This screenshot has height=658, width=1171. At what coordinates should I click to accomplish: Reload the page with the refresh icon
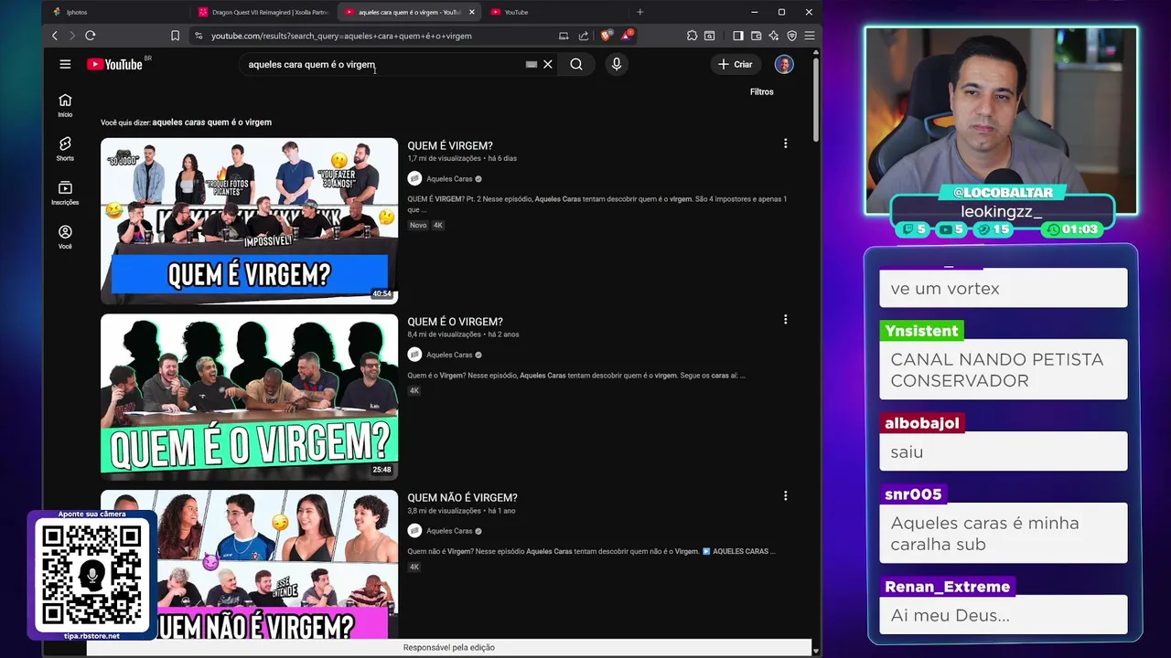(x=91, y=36)
